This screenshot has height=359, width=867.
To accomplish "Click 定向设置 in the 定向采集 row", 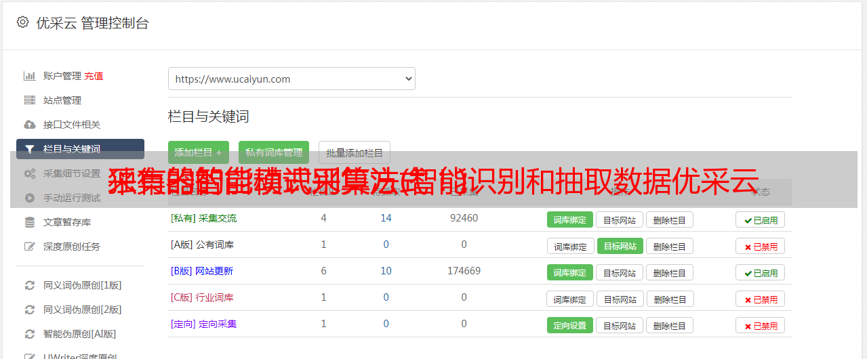I will point(570,325).
